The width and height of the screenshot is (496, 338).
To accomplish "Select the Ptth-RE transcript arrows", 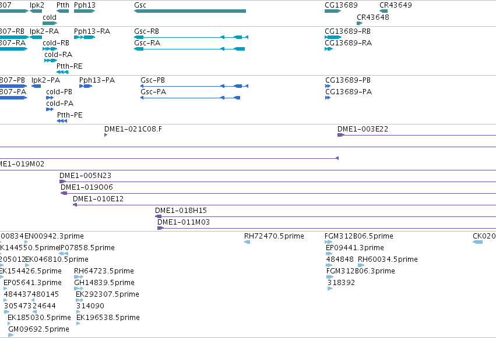I will click(x=62, y=72).
